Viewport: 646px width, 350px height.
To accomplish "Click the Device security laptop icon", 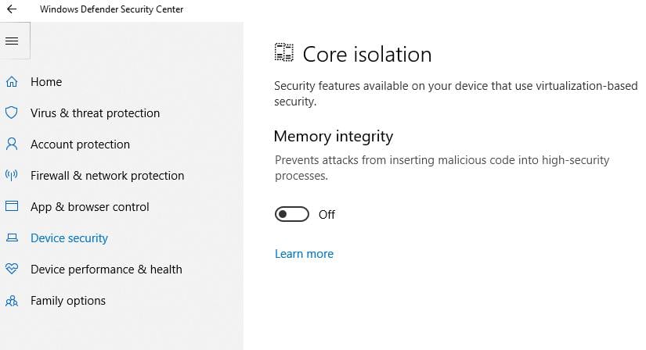I will pos(12,238).
